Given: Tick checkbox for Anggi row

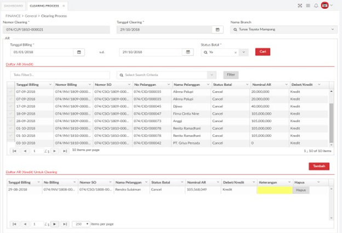Looking at the screenshot, I should (x=11, y=121).
